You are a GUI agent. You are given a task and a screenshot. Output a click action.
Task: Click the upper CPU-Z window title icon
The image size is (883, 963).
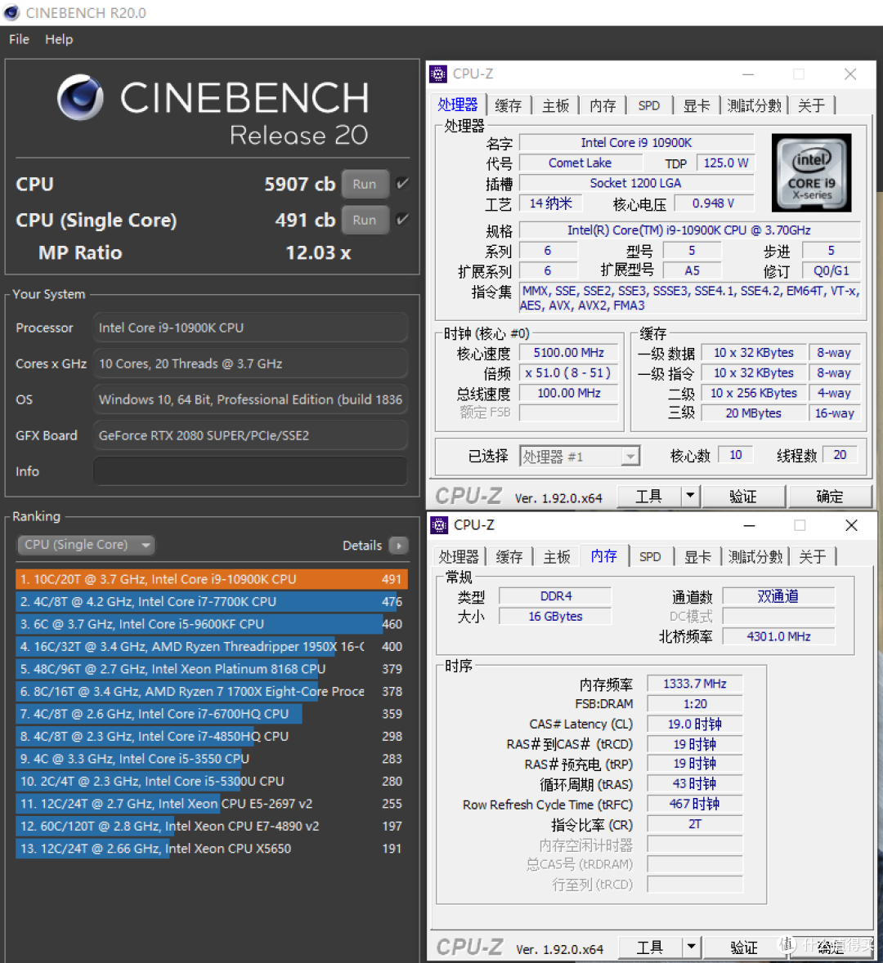pyautogui.click(x=437, y=74)
